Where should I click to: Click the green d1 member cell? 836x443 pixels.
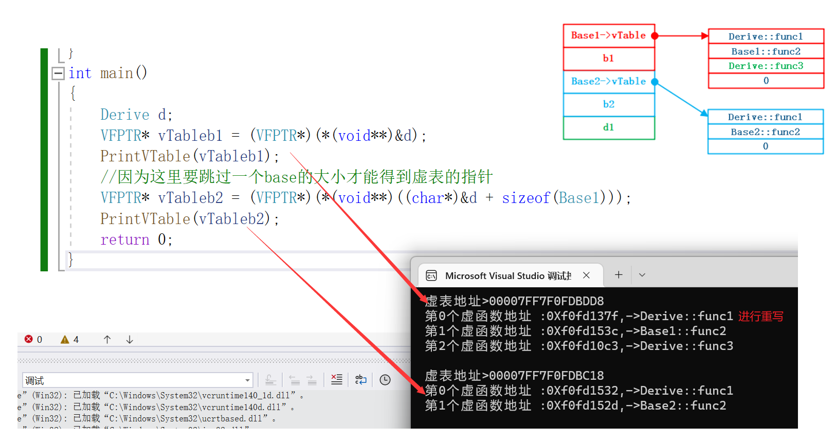click(x=609, y=127)
